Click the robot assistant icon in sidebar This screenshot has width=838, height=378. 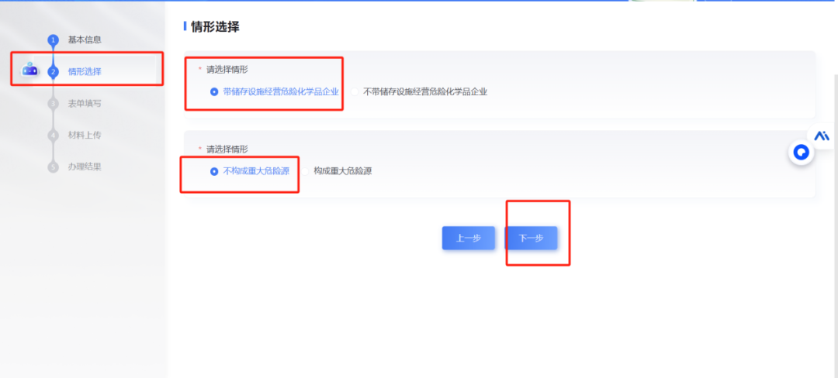pos(30,70)
